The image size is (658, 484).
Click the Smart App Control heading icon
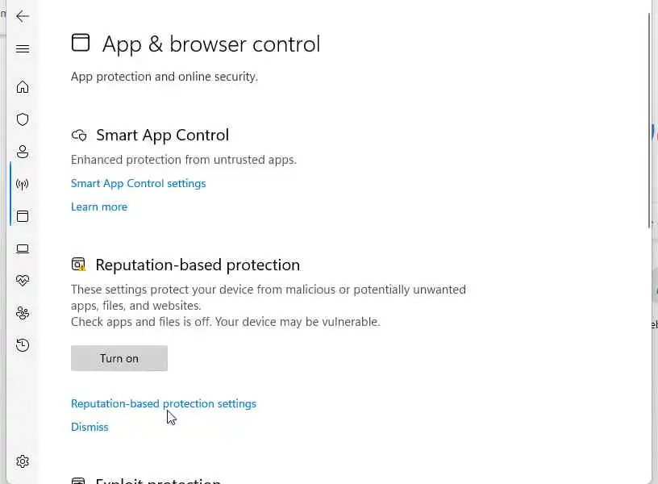(x=79, y=136)
